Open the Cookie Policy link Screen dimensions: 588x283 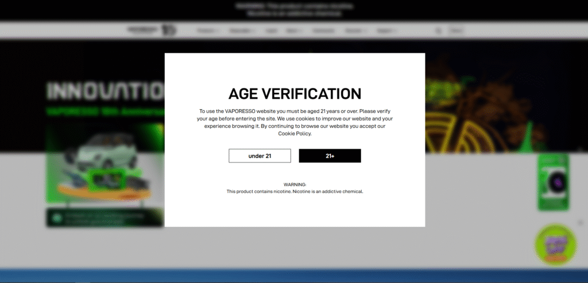pos(295,133)
